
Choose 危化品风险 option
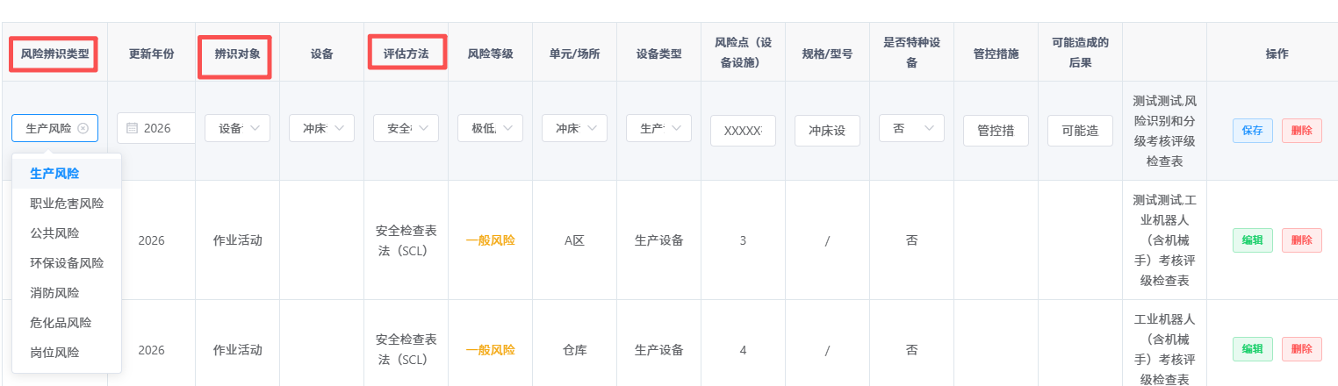tap(67, 323)
